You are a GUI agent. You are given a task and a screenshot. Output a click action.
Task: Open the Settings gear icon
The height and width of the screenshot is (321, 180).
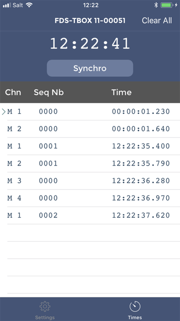(x=45, y=306)
